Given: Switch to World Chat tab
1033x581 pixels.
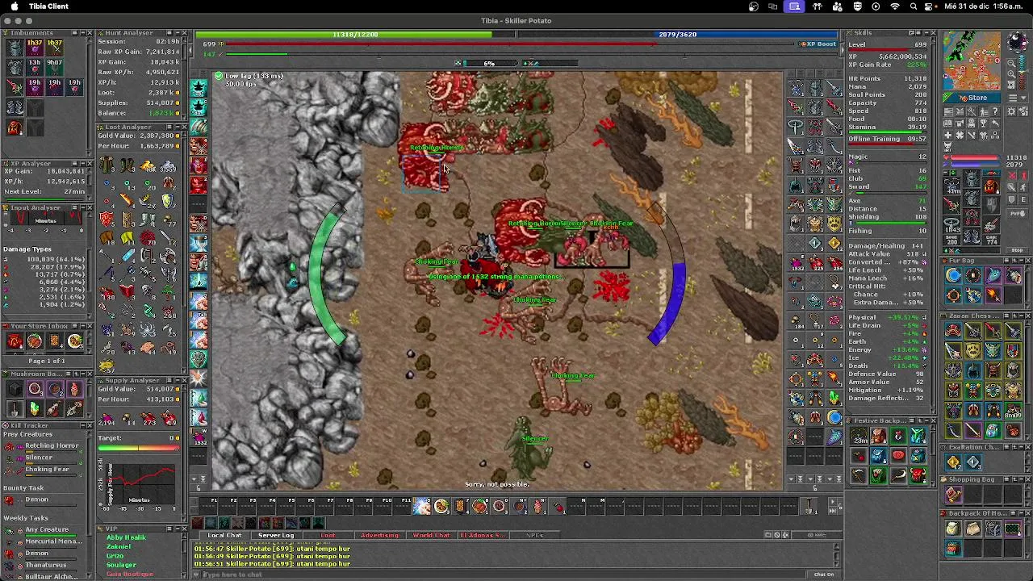Looking at the screenshot, I should 431,535.
